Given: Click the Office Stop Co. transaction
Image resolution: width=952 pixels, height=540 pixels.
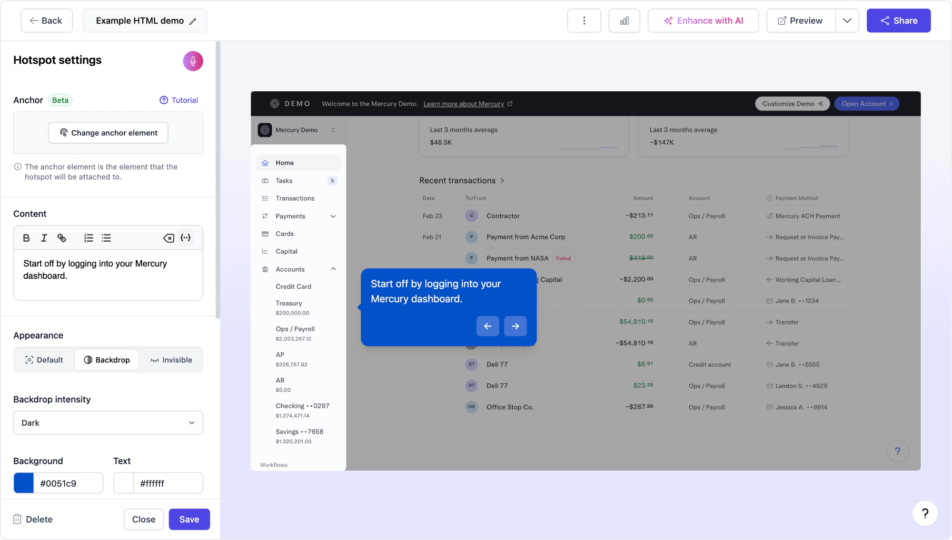Looking at the screenshot, I should (x=510, y=407).
